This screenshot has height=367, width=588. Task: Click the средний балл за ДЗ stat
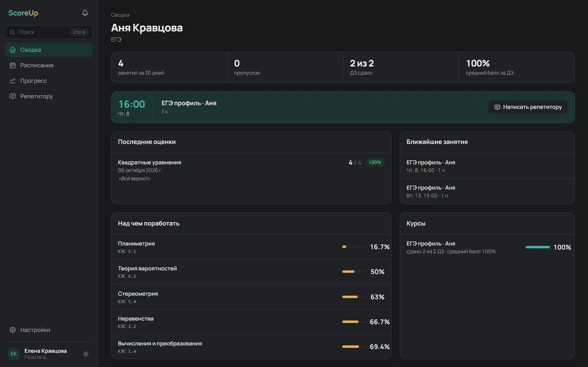point(517,68)
